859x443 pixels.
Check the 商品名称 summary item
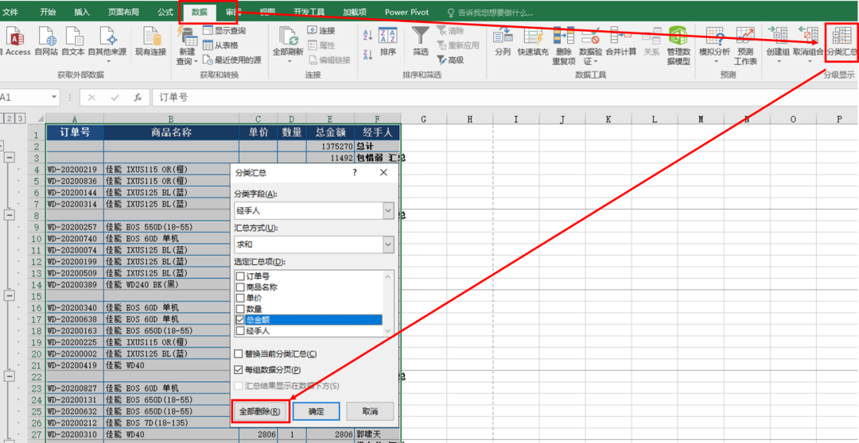(240, 287)
